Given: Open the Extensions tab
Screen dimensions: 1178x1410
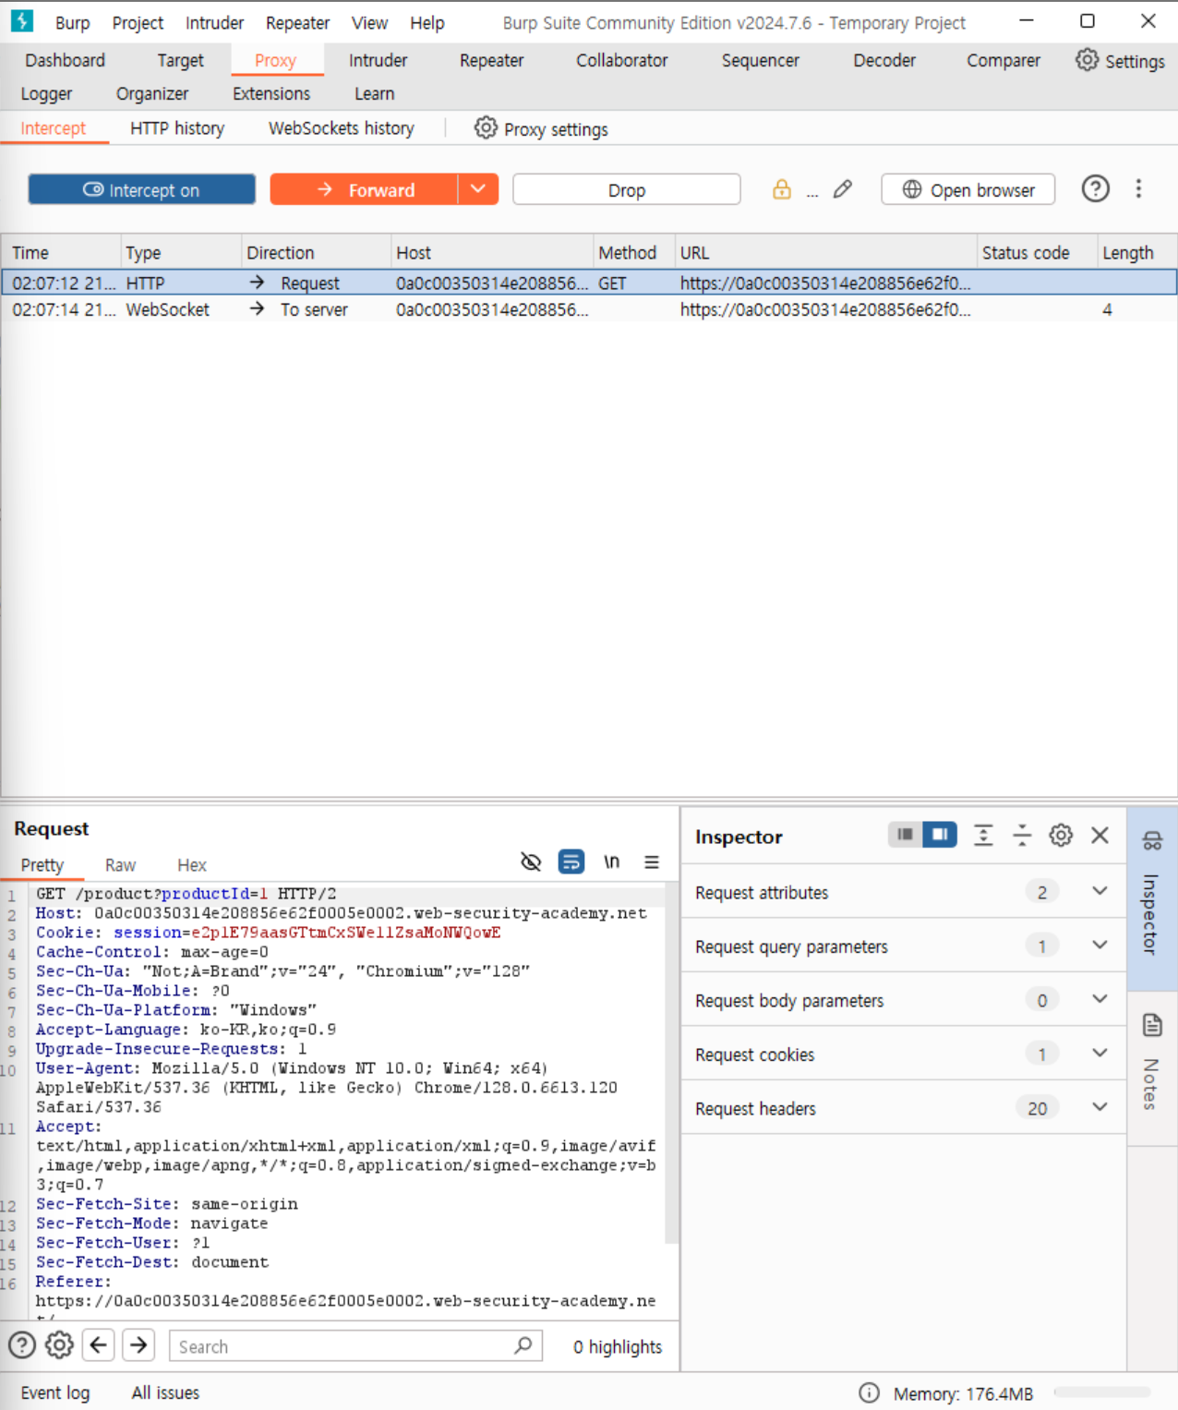Looking at the screenshot, I should pyautogui.click(x=271, y=93).
